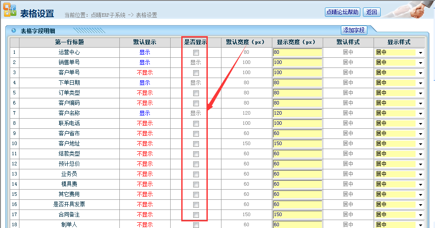This screenshot has width=435, height=228.
Task: Tick the 是否显示 checkbox for 客户单号
Action: [196, 73]
